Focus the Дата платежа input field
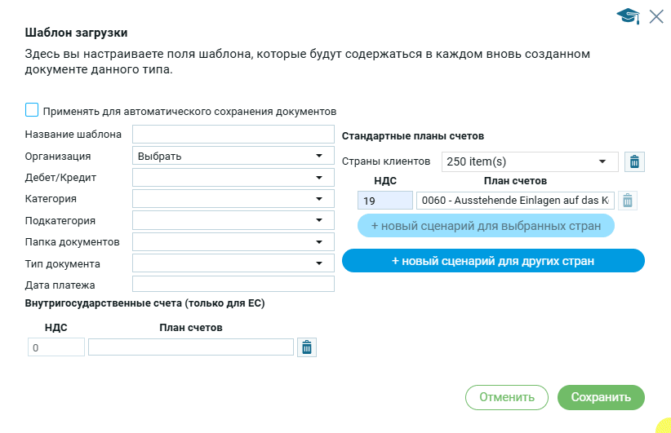 click(x=233, y=284)
